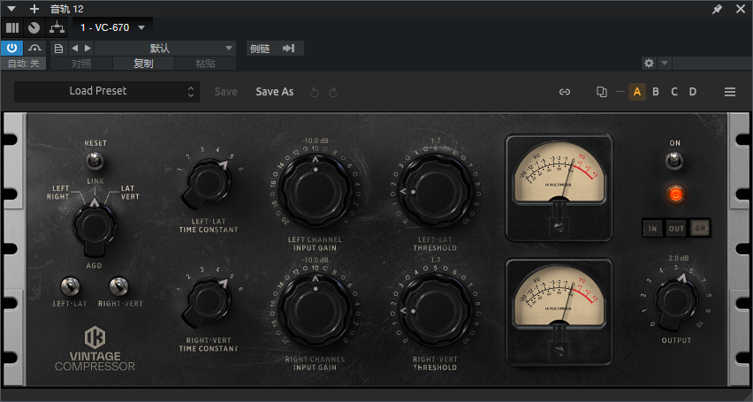753x402 pixels.
Task: Click the 自动: 关 automation button
Action: click(24, 64)
